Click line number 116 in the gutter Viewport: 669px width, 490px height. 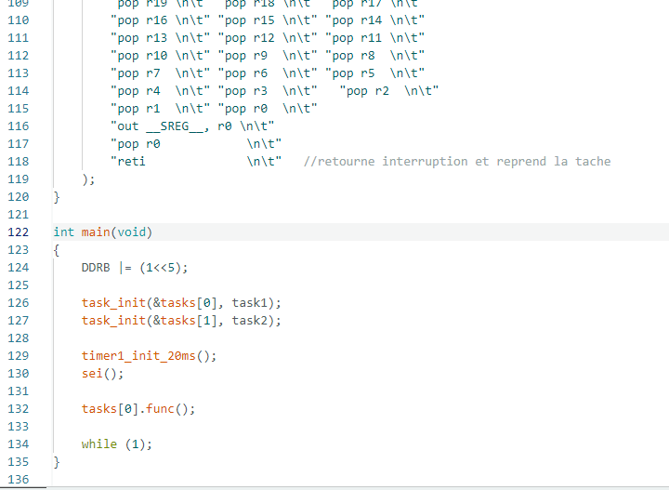pos(19,126)
